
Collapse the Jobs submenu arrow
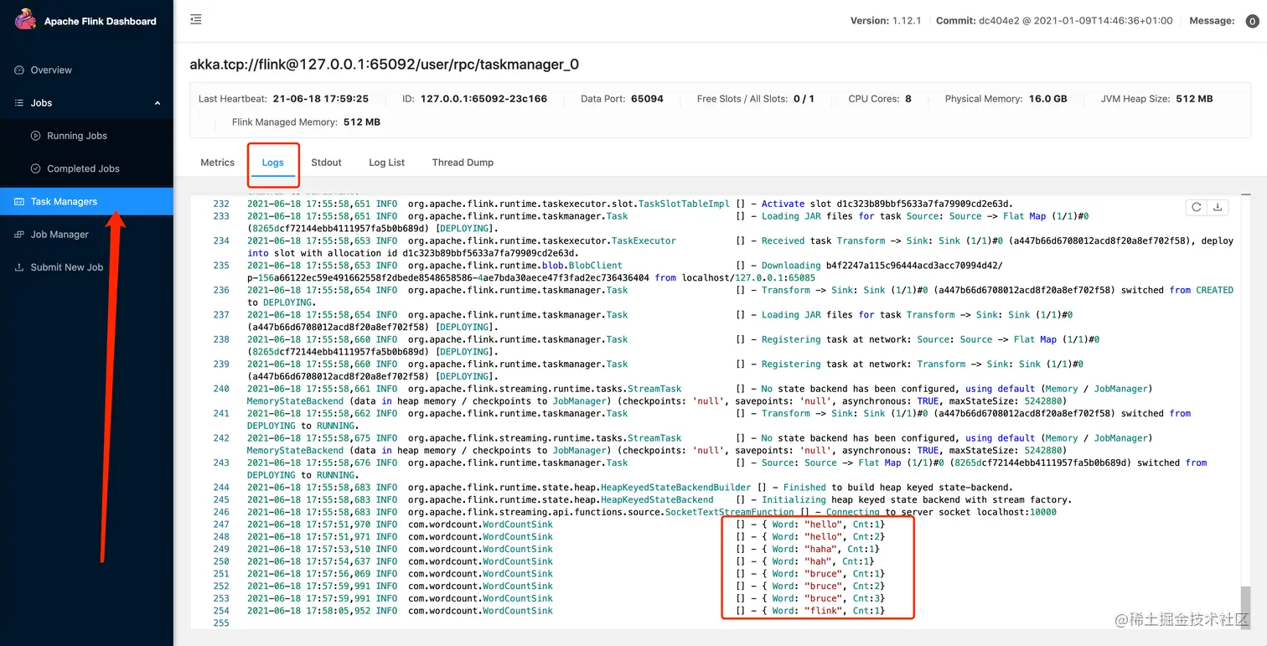(158, 103)
